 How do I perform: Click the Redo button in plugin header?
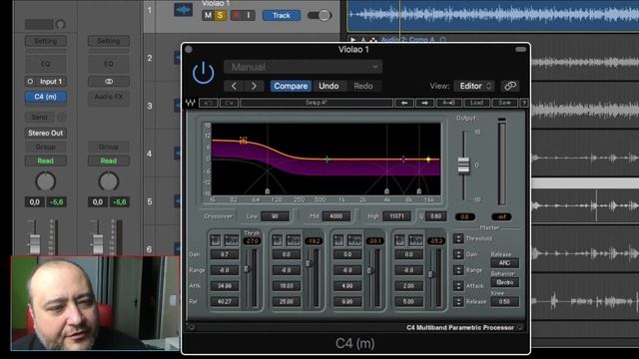tap(363, 86)
